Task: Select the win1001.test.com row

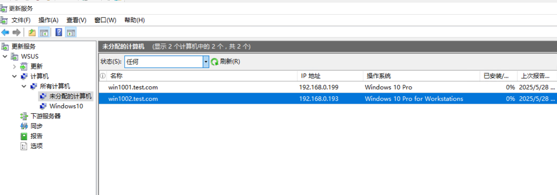Action: pyautogui.click(x=328, y=87)
